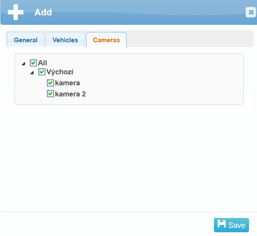
Task: Uncheck the All cameras checkbox
Action: point(33,63)
